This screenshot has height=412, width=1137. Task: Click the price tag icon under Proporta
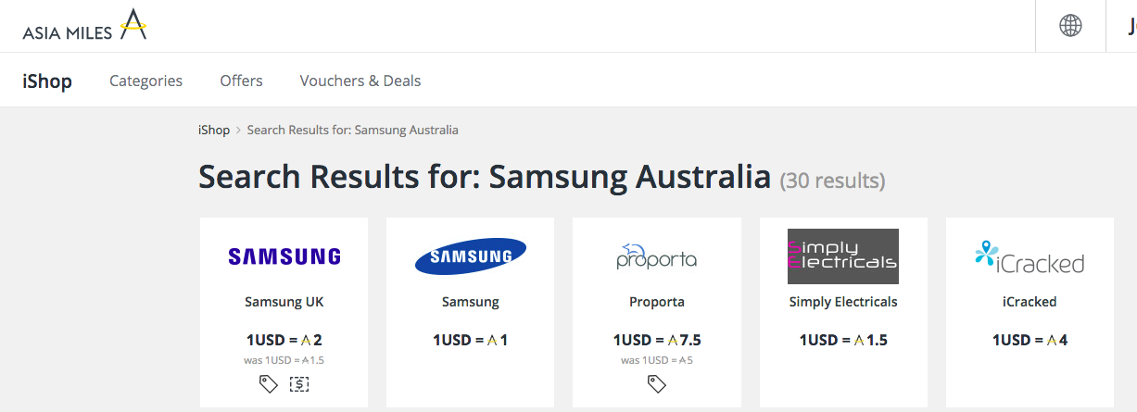657,383
